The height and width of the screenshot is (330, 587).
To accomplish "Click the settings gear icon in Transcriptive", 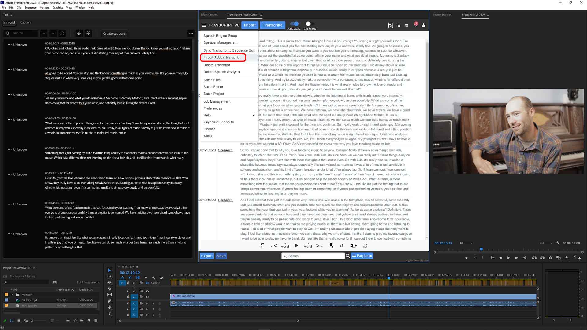I will 407,25.
